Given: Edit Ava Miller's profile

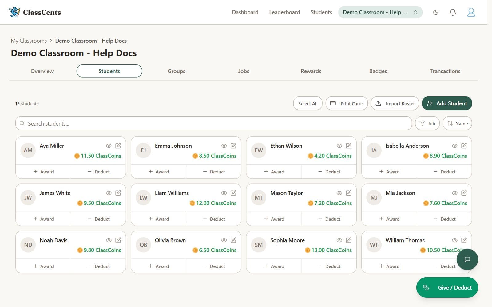Looking at the screenshot, I should [118, 146].
